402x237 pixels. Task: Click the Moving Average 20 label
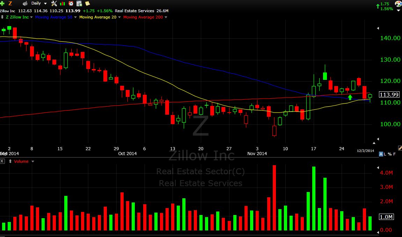point(98,17)
